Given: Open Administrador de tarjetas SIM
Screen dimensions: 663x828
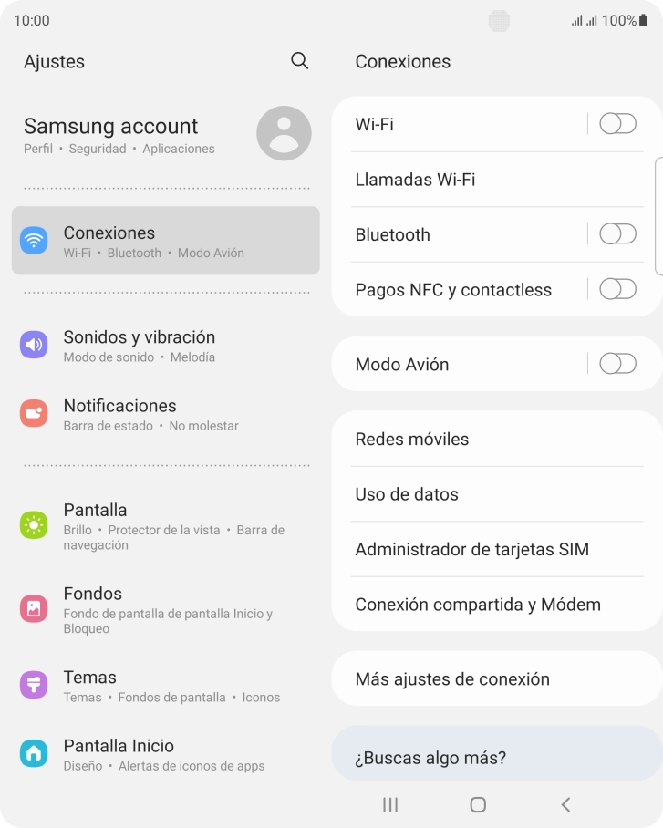Looking at the screenshot, I should tap(497, 549).
